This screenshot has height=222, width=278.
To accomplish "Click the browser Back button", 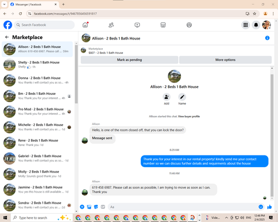I will [x=5, y=13].
